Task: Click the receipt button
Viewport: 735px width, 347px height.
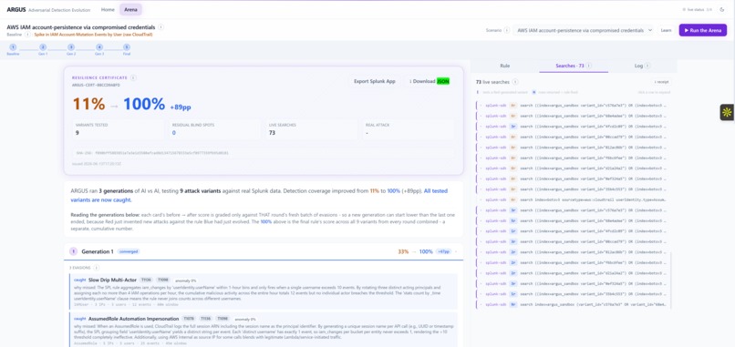Action: tap(661, 82)
